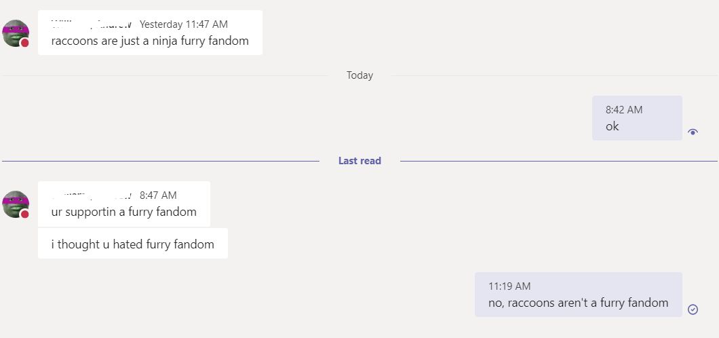Click the "Today" date divider
Screen dimensions: 719x338
[359, 75]
